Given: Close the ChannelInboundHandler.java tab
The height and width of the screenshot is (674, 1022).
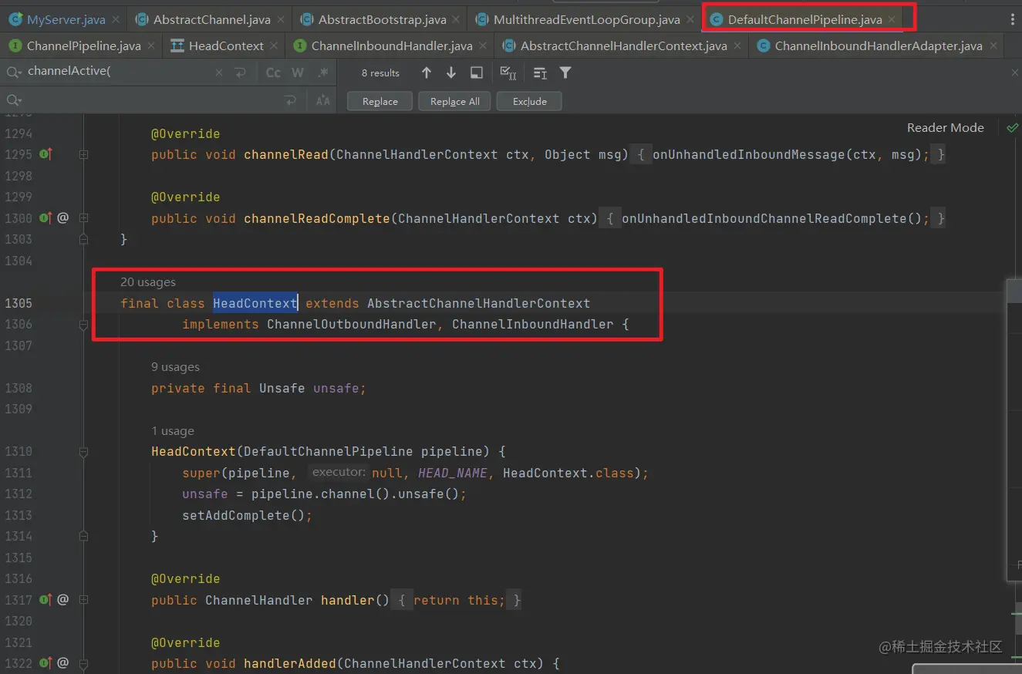Looking at the screenshot, I should [481, 45].
